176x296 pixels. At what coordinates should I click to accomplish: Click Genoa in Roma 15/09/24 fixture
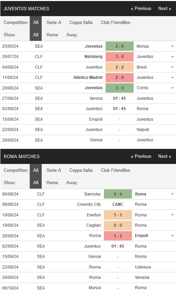click(94, 256)
